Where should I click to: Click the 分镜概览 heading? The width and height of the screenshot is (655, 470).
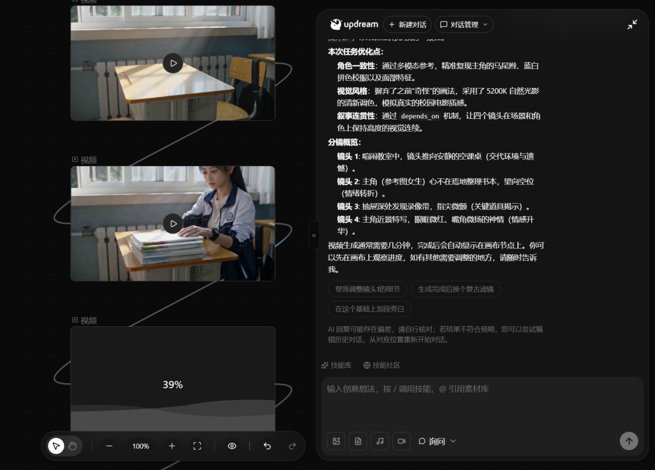click(344, 143)
